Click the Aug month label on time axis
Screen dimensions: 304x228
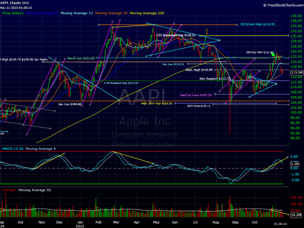215,222
